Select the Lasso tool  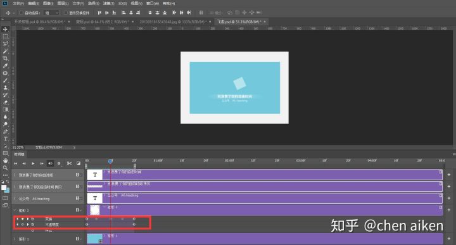click(5, 44)
